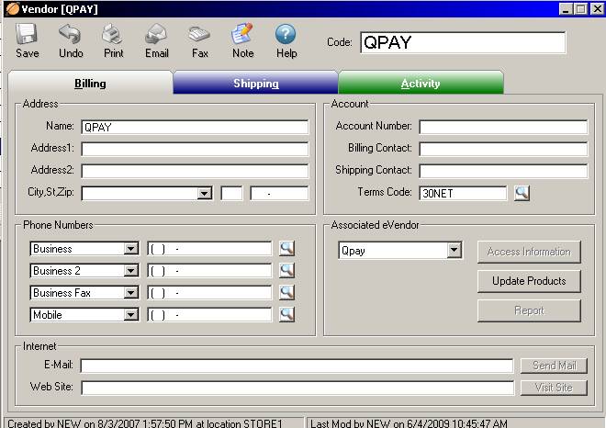This screenshot has width=606, height=428.
Task: Click the Billing Contact field
Action: [503, 149]
